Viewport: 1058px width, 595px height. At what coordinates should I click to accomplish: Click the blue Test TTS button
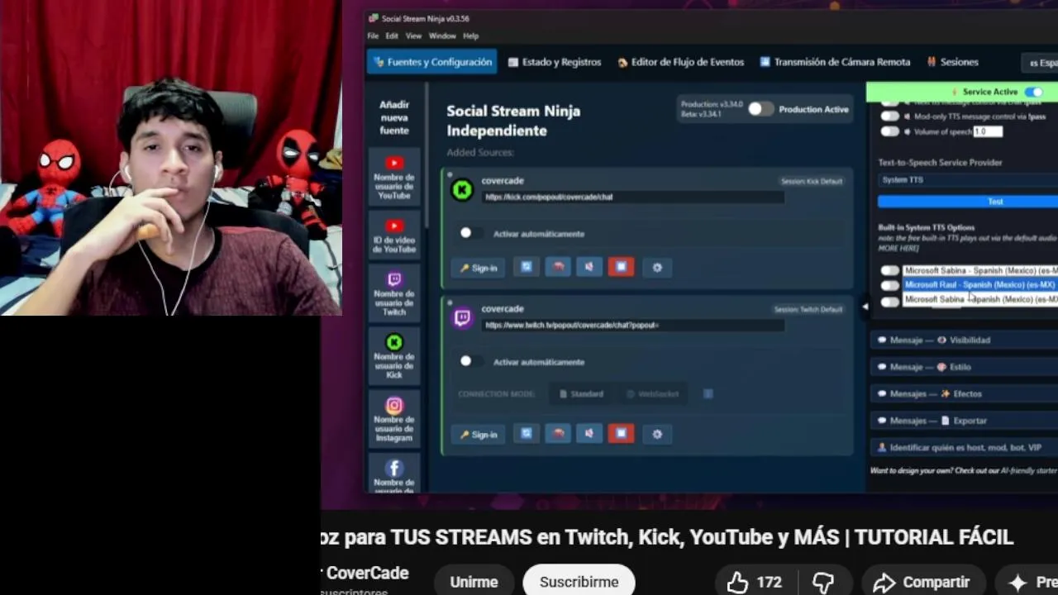tap(968, 202)
